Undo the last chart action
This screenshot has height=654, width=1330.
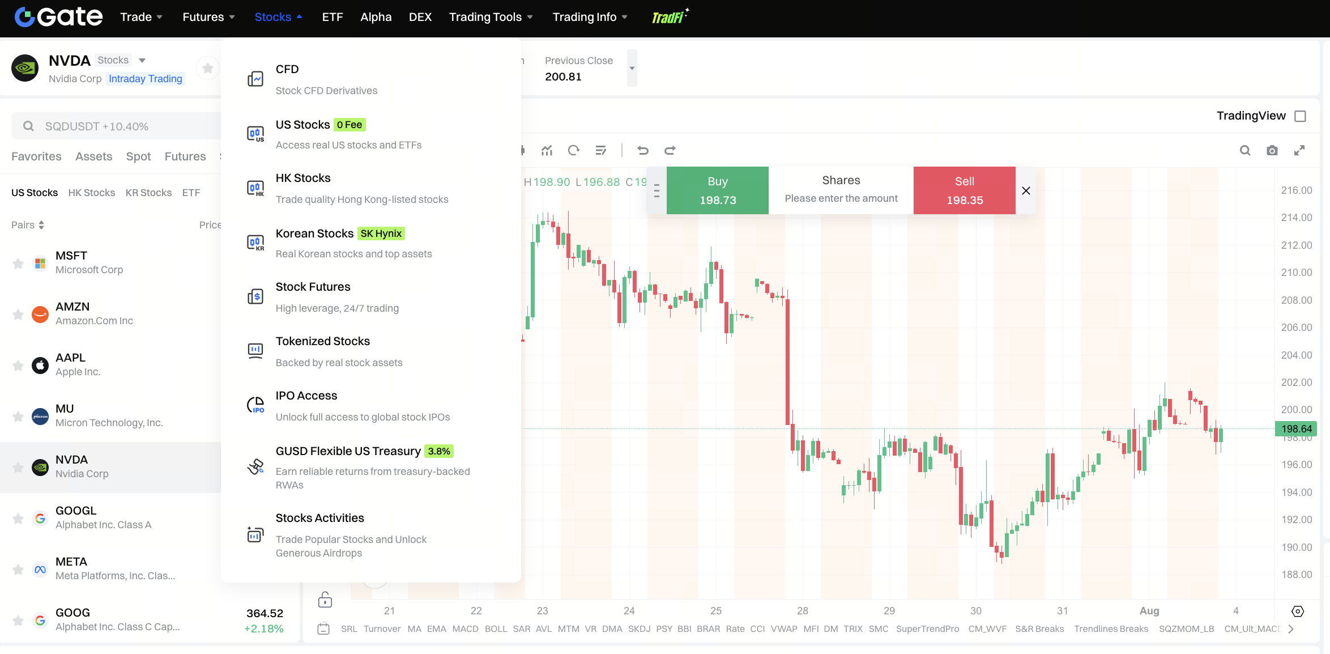pyautogui.click(x=643, y=150)
